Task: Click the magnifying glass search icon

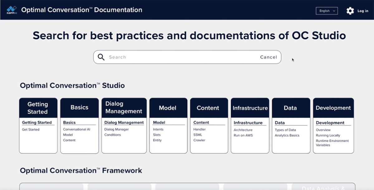Action: tap(101, 57)
